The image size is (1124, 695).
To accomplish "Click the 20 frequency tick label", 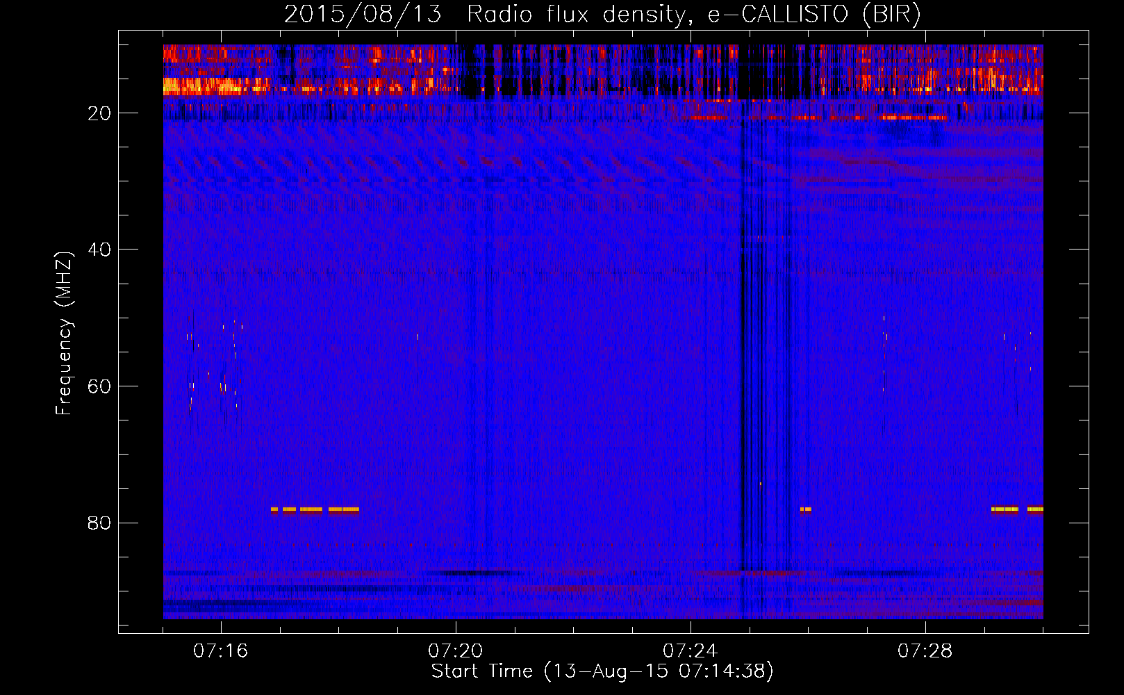I will coord(99,113).
